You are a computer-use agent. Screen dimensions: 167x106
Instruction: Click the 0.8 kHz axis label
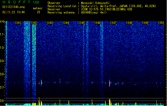2,74
